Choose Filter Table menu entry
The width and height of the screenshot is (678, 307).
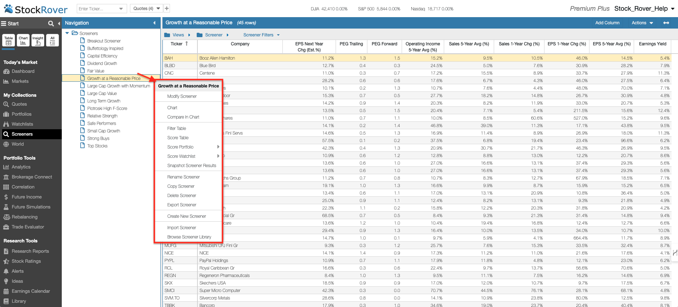click(x=177, y=129)
